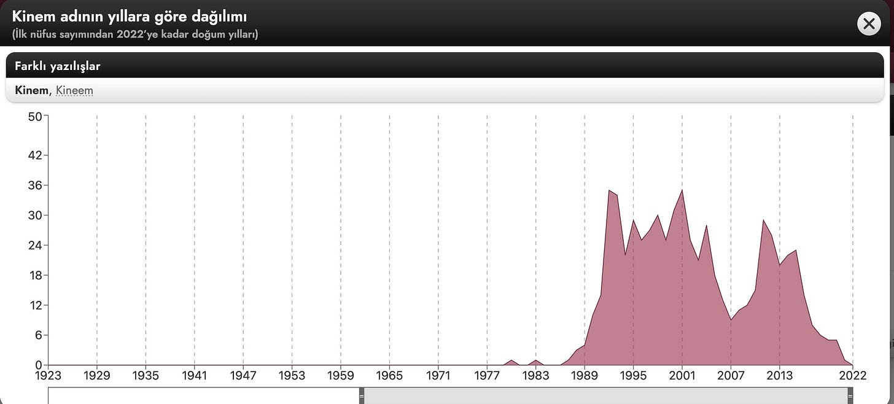Click the 6 y-axis value
The width and height of the screenshot is (894, 404).
coord(37,335)
